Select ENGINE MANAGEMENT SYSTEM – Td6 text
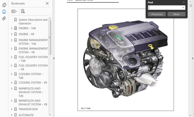This screenshot has width=194, height=117. click(x=33, y=42)
